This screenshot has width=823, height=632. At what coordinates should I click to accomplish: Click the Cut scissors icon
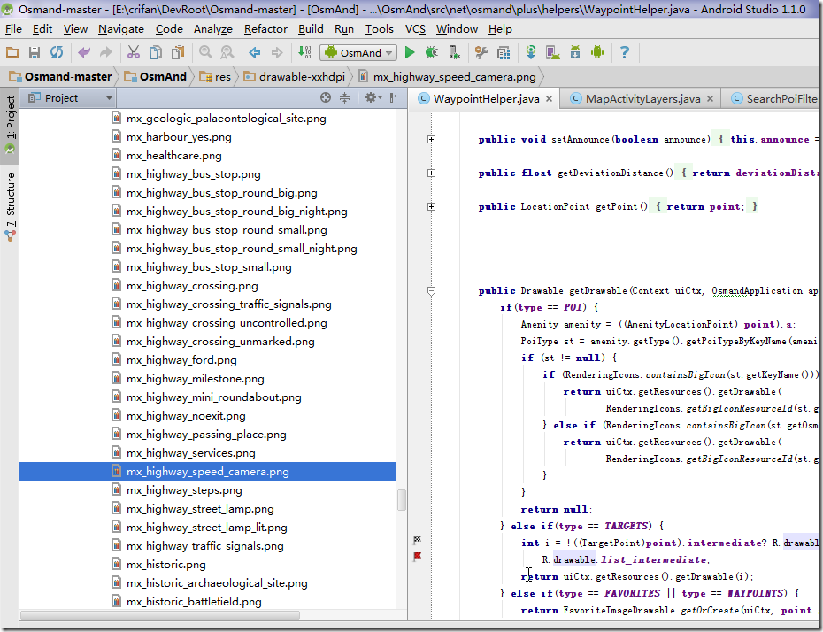pos(133,53)
